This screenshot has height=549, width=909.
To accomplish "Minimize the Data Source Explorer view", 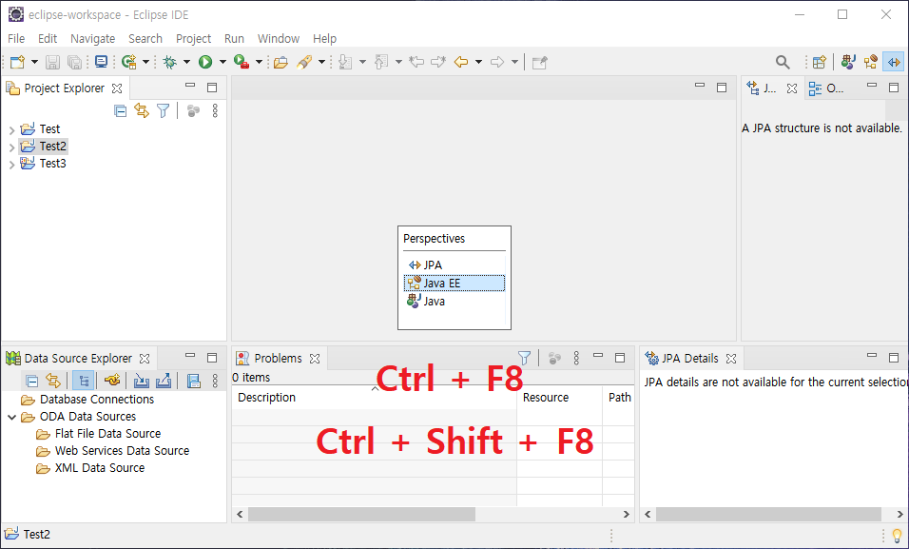I will click(190, 356).
